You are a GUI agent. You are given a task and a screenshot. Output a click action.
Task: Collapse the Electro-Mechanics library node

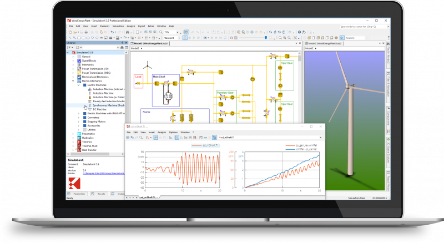(x=73, y=80)
